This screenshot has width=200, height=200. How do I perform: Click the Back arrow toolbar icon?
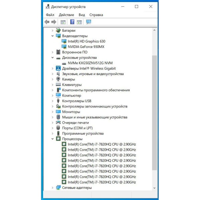(47, 22)
